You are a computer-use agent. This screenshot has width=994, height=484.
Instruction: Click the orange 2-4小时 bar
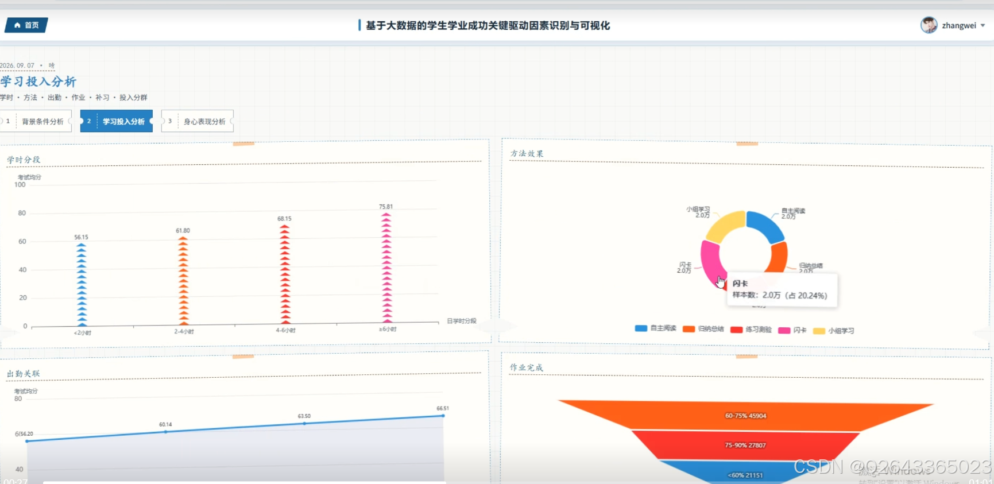(183, 281)
